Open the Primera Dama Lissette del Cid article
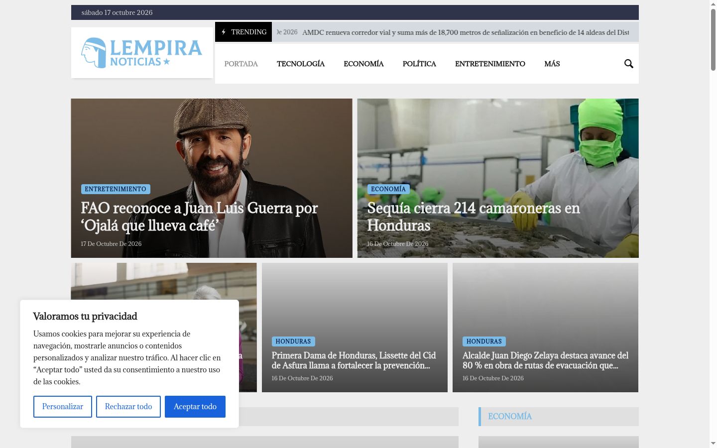The width and height of the screenshot is (717, 448). (354, 360)
